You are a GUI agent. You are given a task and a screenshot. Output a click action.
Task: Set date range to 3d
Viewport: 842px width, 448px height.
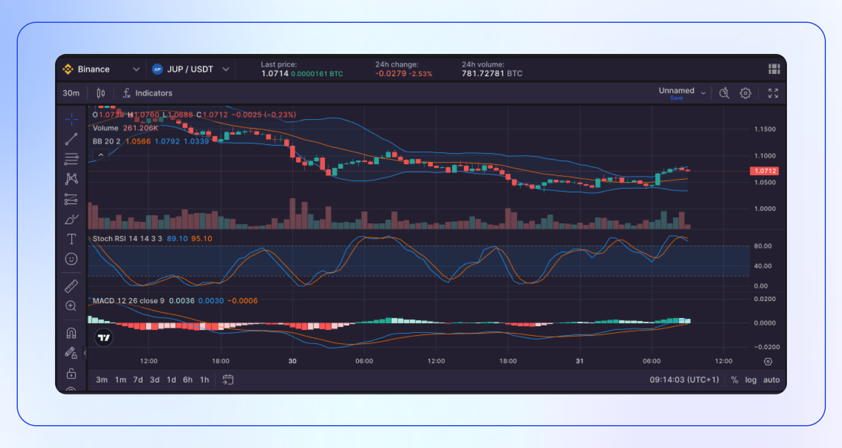tap(155, 380)
